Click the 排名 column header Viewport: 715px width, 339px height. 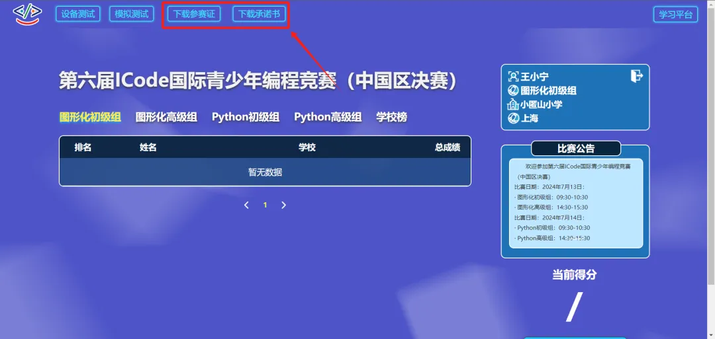83,147
